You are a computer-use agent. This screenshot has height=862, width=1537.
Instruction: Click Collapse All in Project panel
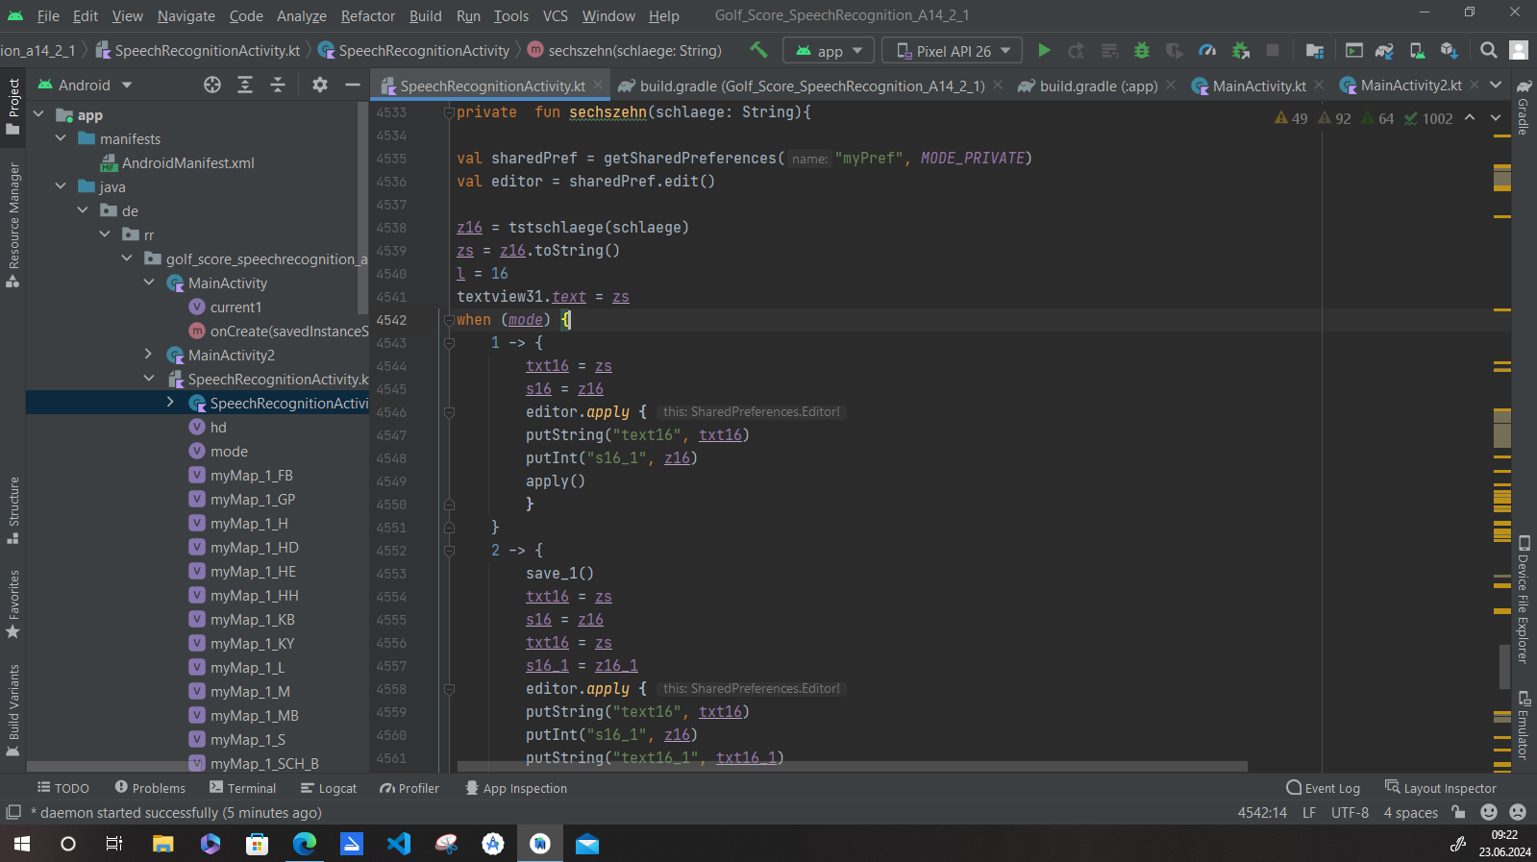point(278,86)
